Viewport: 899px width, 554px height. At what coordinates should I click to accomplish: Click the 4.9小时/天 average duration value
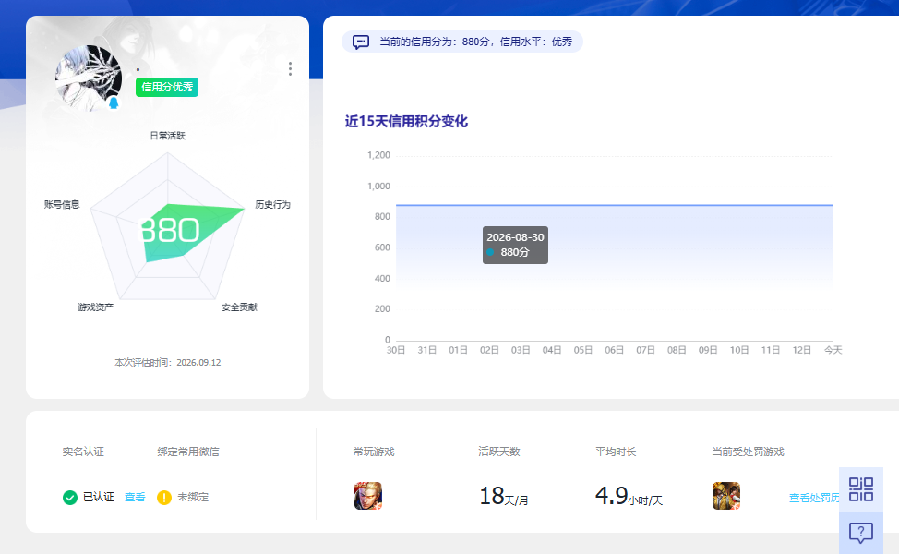(x=629, y=496)
